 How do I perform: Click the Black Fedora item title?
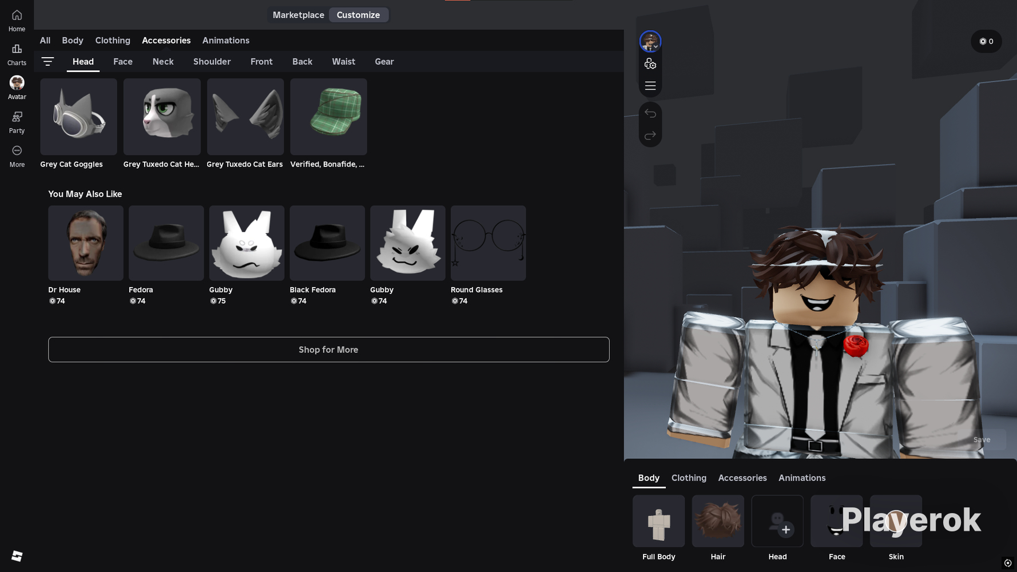point(313,290)
